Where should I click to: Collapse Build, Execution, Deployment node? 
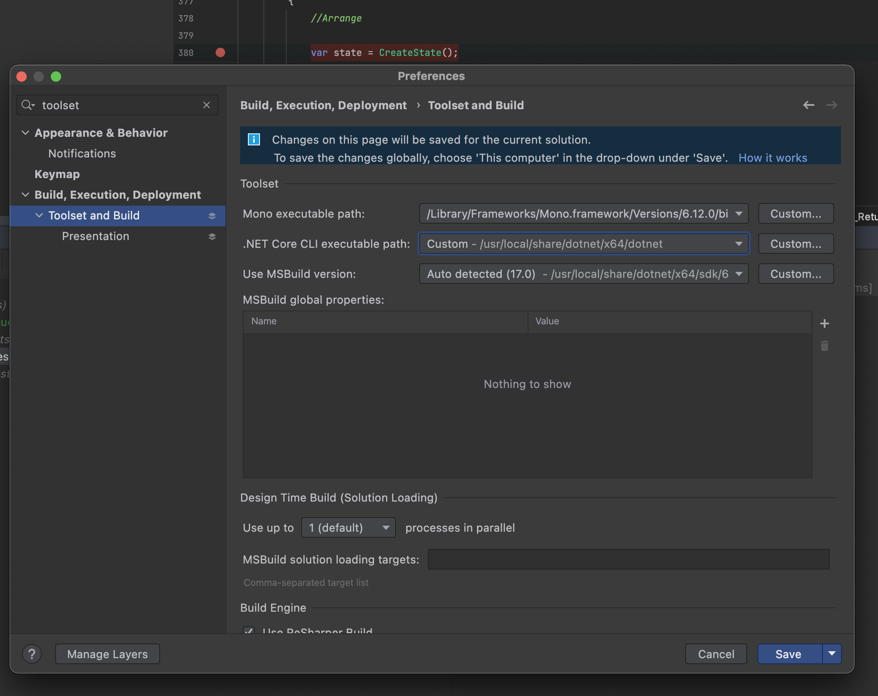pos(25,194)
